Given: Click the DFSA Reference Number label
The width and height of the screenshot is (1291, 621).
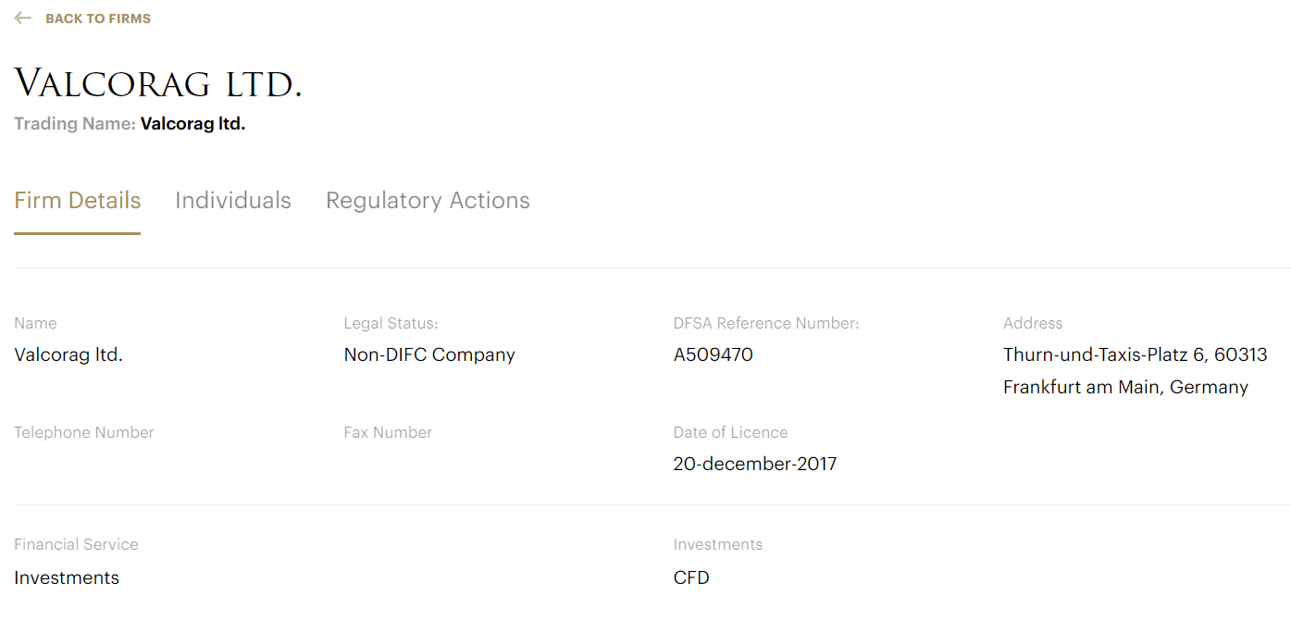Looking at the screenshot, I should [x=766, y=323].
